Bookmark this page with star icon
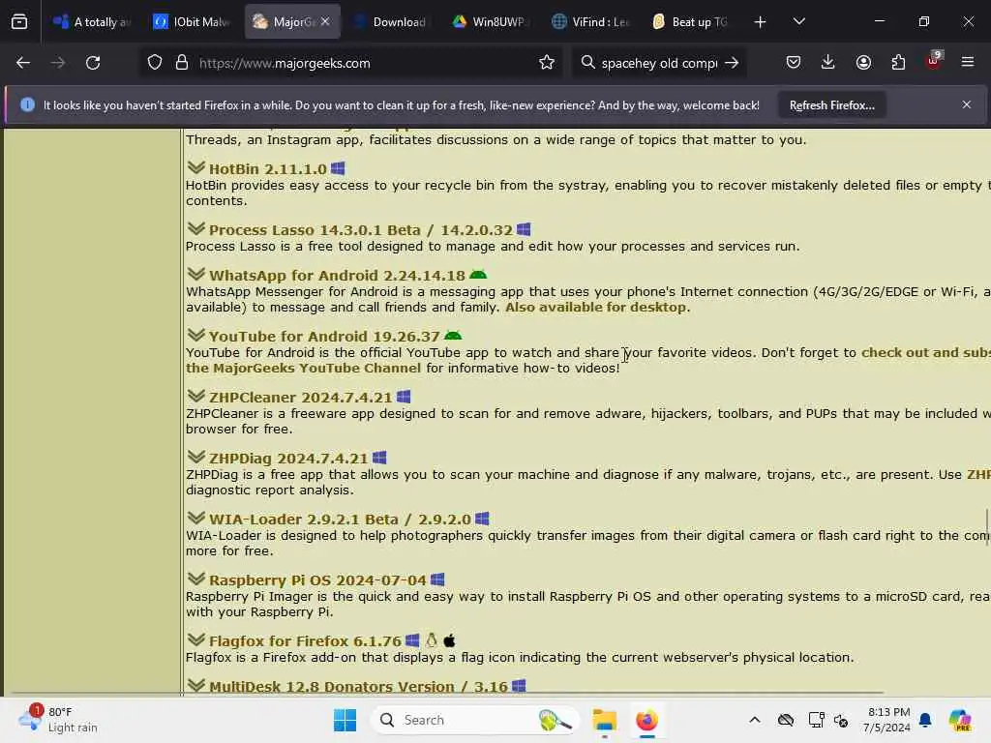991x743 pixels. [x=547, y=63]
